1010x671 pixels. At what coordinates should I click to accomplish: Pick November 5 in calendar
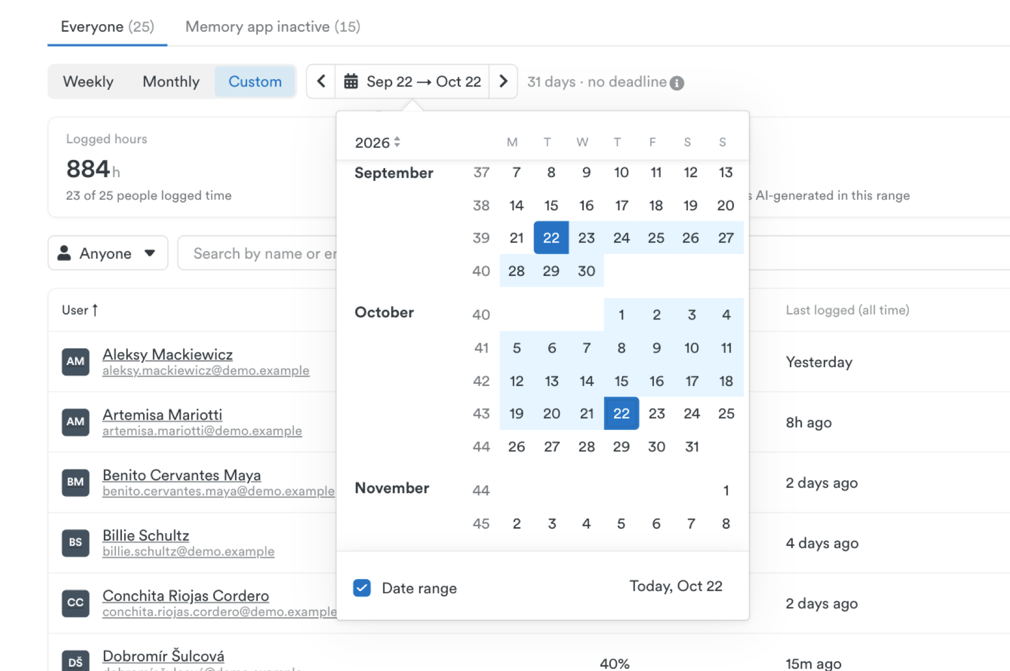(x=622, y=523)
